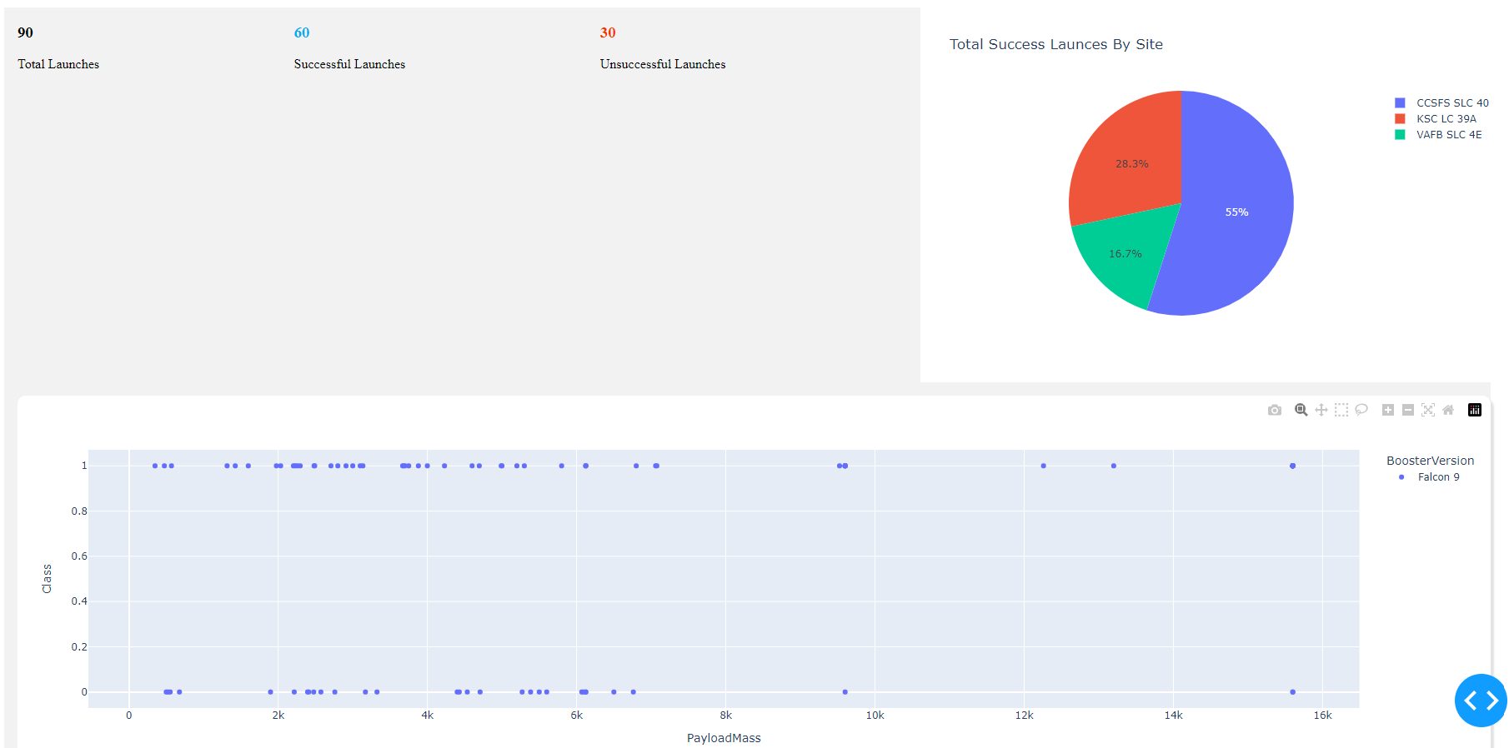This screenshot has width=1509, height=748.
Task: Click the blue code toggle circle button
Action: pyautogui.click(x=1481, y=701)
